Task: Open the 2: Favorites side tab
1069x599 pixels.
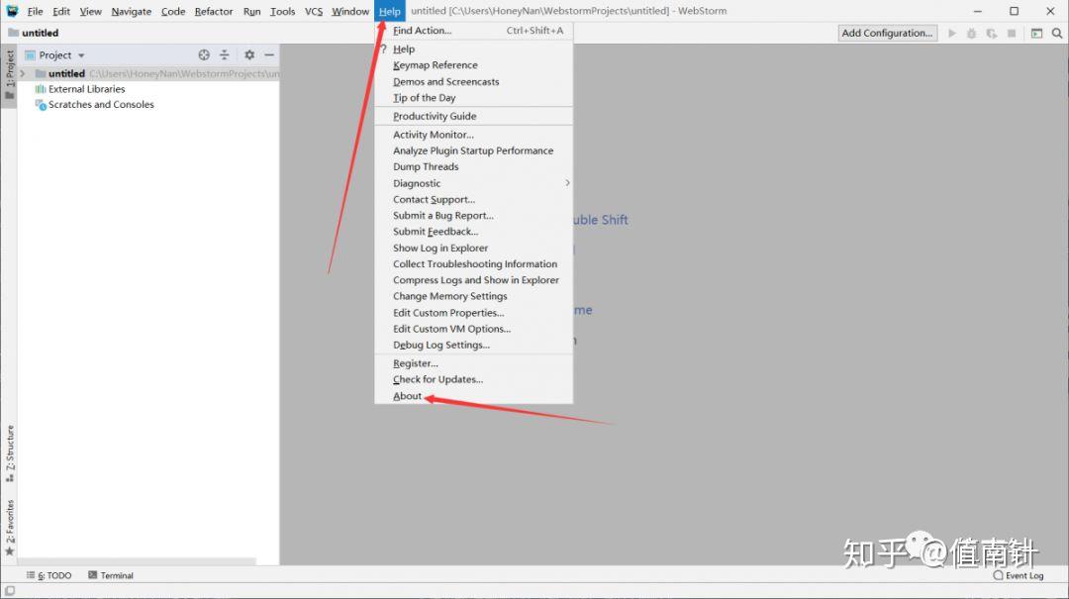Action: [x=10, y=528]
